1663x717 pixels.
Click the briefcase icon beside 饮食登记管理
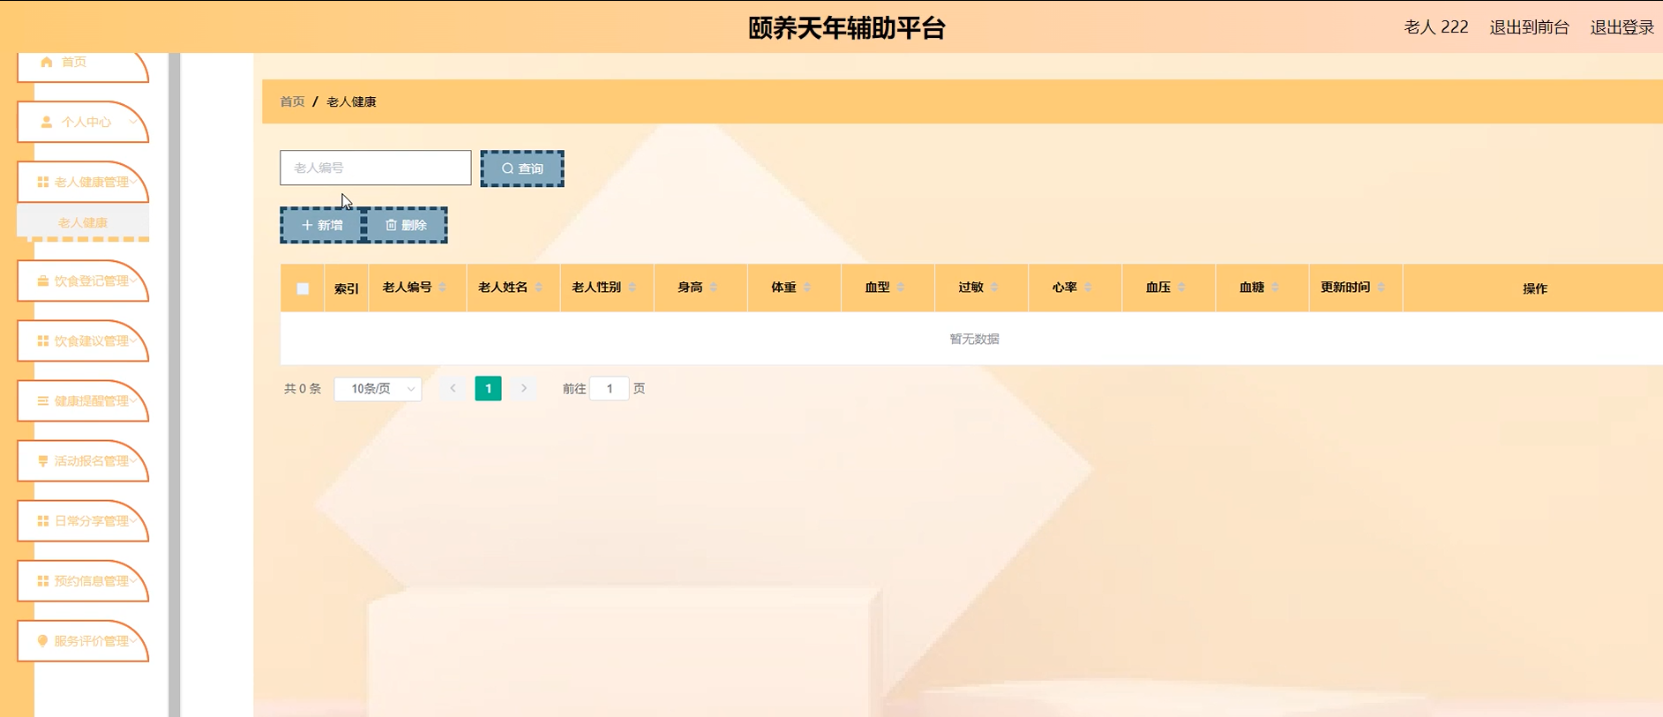[42, 280]
